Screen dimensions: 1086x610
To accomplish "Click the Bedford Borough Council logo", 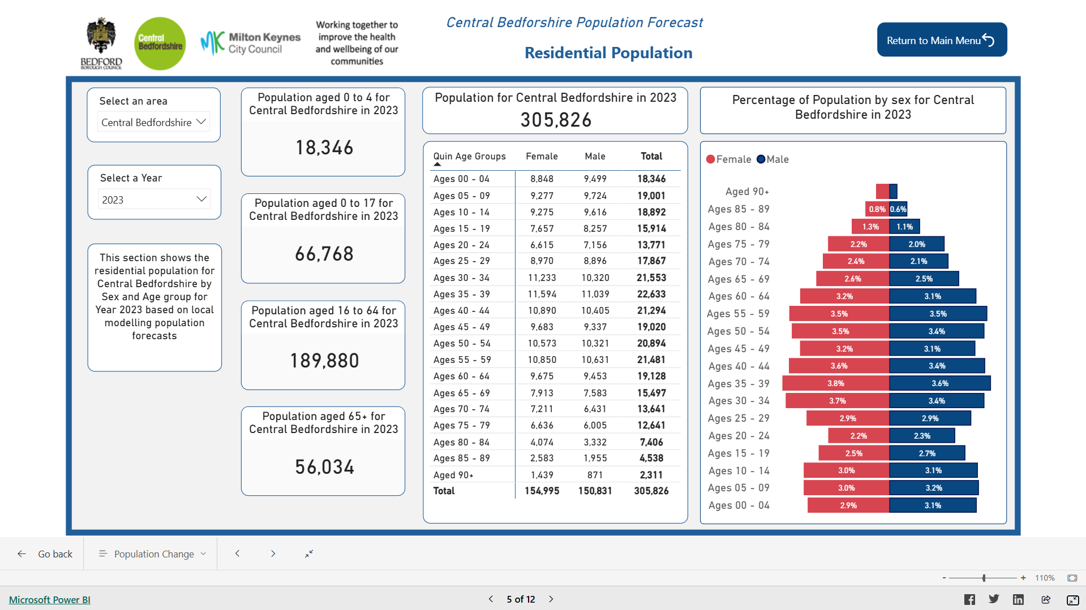I will coord(101,44).
